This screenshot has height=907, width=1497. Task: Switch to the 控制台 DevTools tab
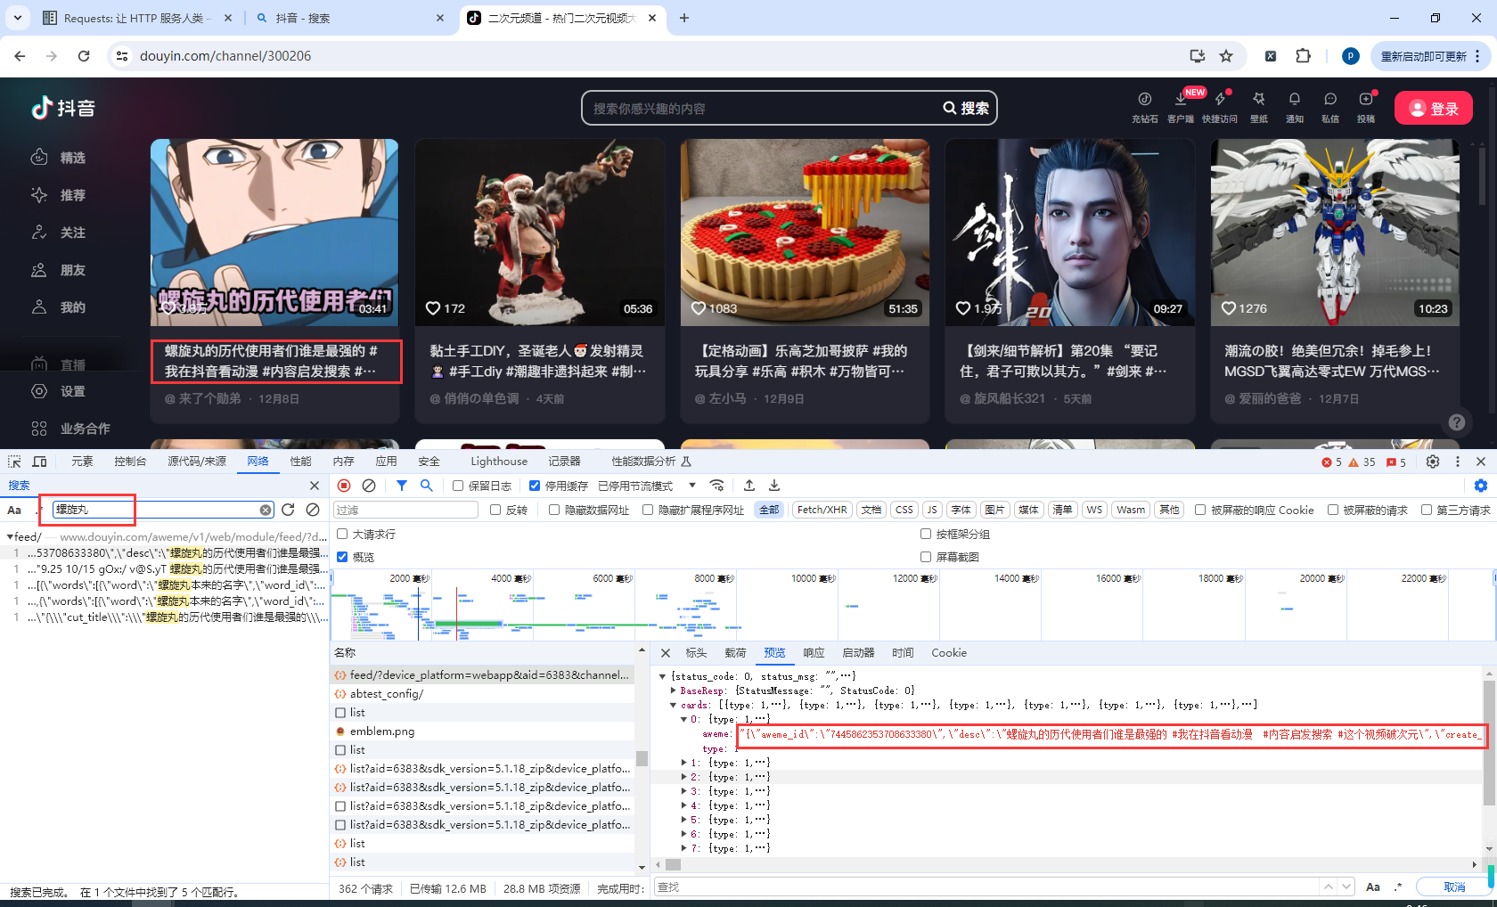[130, 462]
